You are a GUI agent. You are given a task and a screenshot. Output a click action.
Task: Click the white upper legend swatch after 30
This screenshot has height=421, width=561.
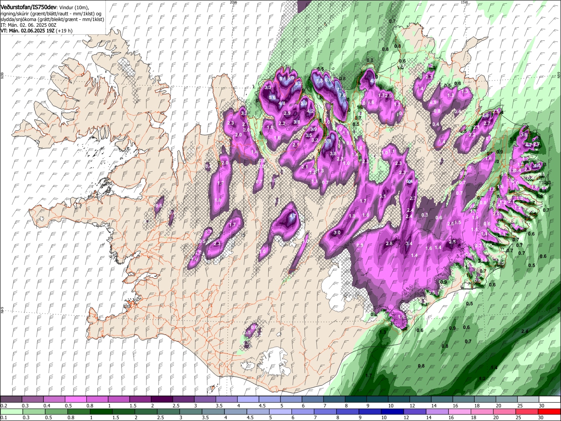[x=550, y=400]
